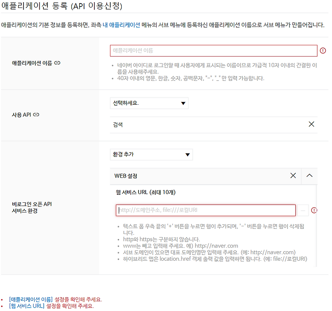332x311 pixels.
Task: Remove the 검색 API with its X icon
Action: [x=312, y=124]
